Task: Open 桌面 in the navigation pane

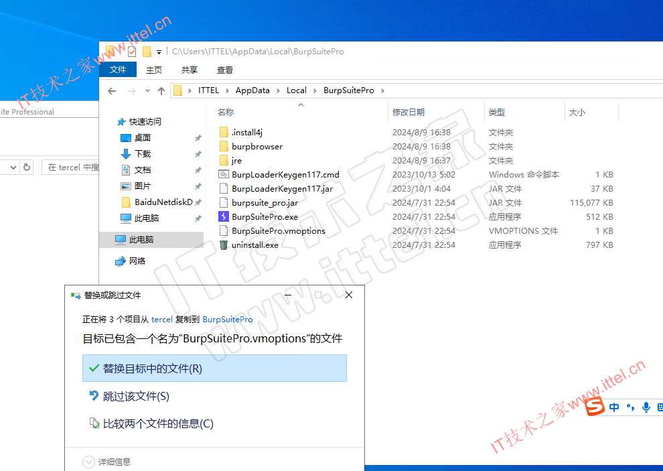Action: [x=143, y=138]
